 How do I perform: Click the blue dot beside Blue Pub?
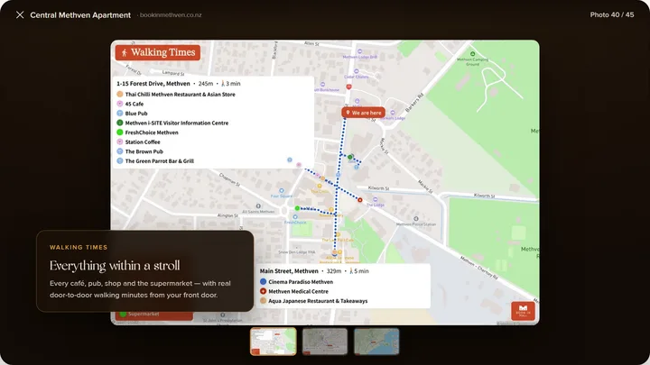(120, 113)
